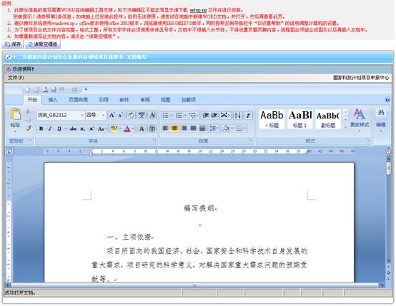396x306 pixels.
Task: Click the red font color button
Action: pyautogui.click(x=127, y=129)
